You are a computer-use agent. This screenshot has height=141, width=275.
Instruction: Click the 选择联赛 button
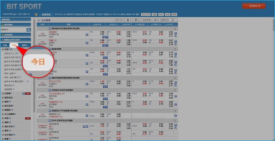coord(146,20)
